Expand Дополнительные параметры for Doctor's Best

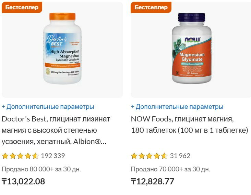(48, 107)
